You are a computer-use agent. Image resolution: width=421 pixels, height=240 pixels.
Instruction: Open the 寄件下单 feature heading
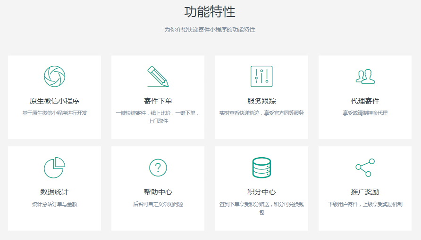(158, 101)
